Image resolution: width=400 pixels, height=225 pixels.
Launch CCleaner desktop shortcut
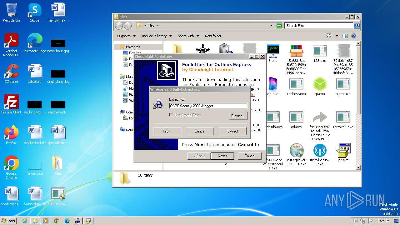coord(11,74)
